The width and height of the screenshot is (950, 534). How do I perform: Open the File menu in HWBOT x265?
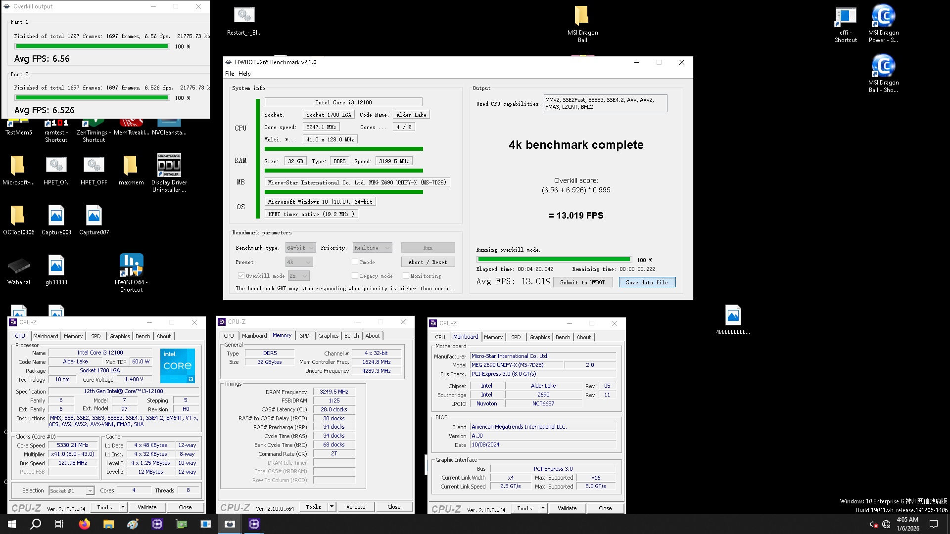click(230, 74)
